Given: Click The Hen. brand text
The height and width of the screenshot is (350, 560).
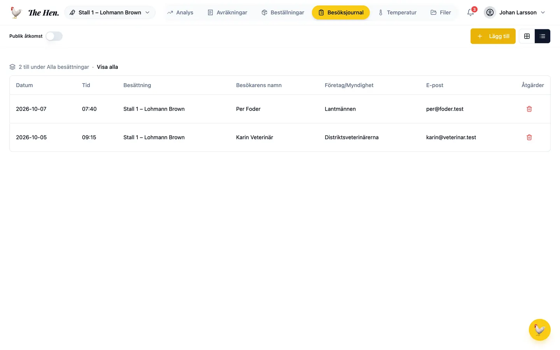Looking at the screenshot, I should tap(44, 12).
